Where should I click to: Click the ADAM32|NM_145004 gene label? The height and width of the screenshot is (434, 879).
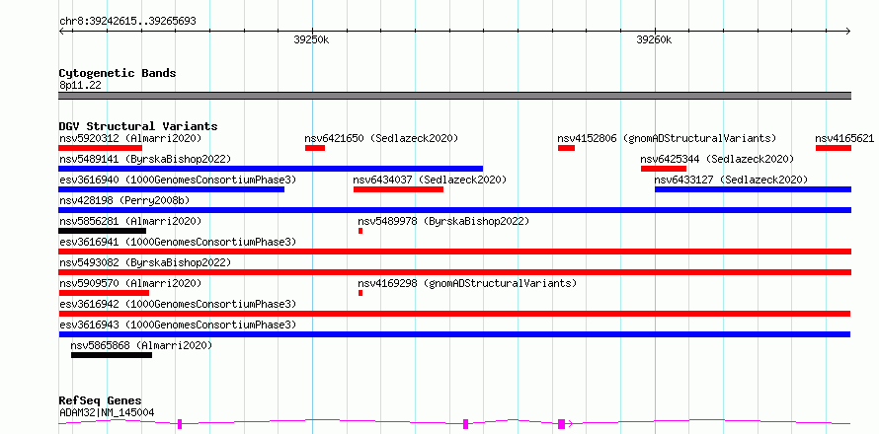pyautogui.click(x=107, y=412)
